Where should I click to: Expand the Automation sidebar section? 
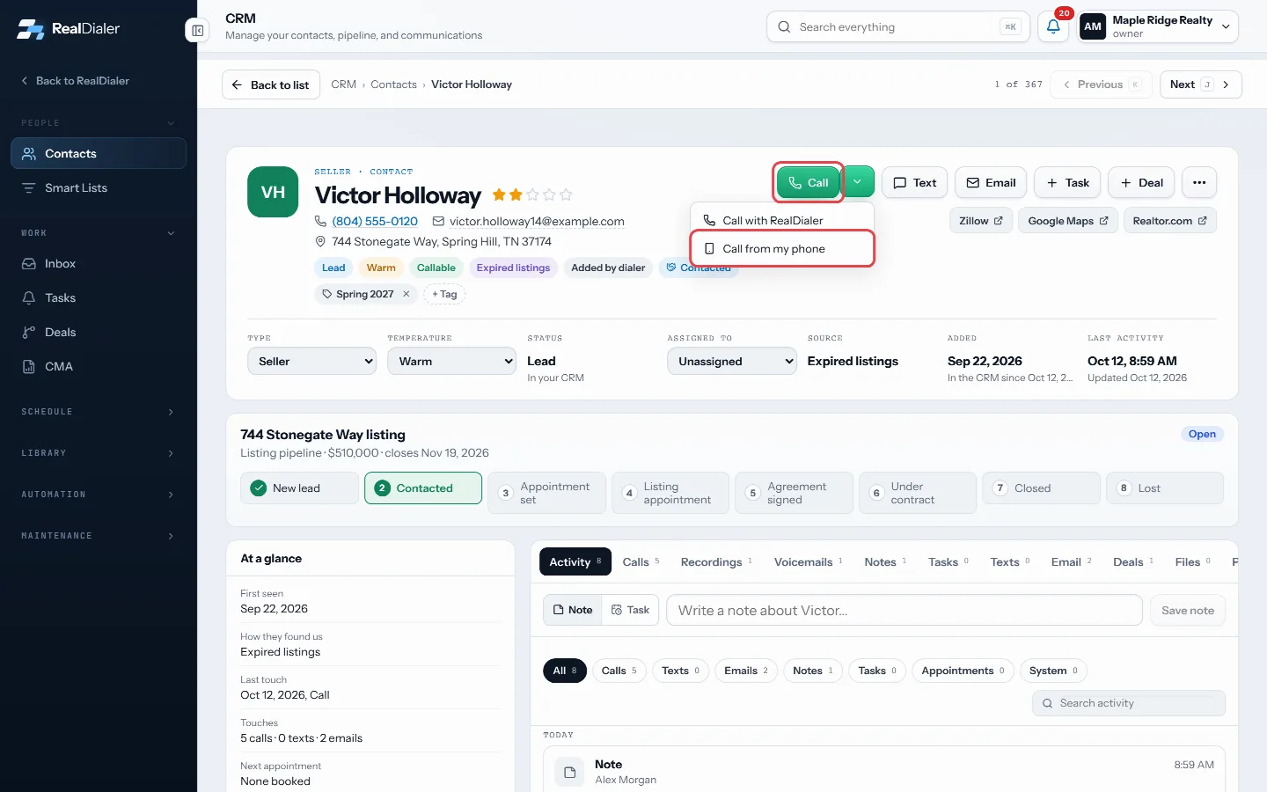[99, 495]
